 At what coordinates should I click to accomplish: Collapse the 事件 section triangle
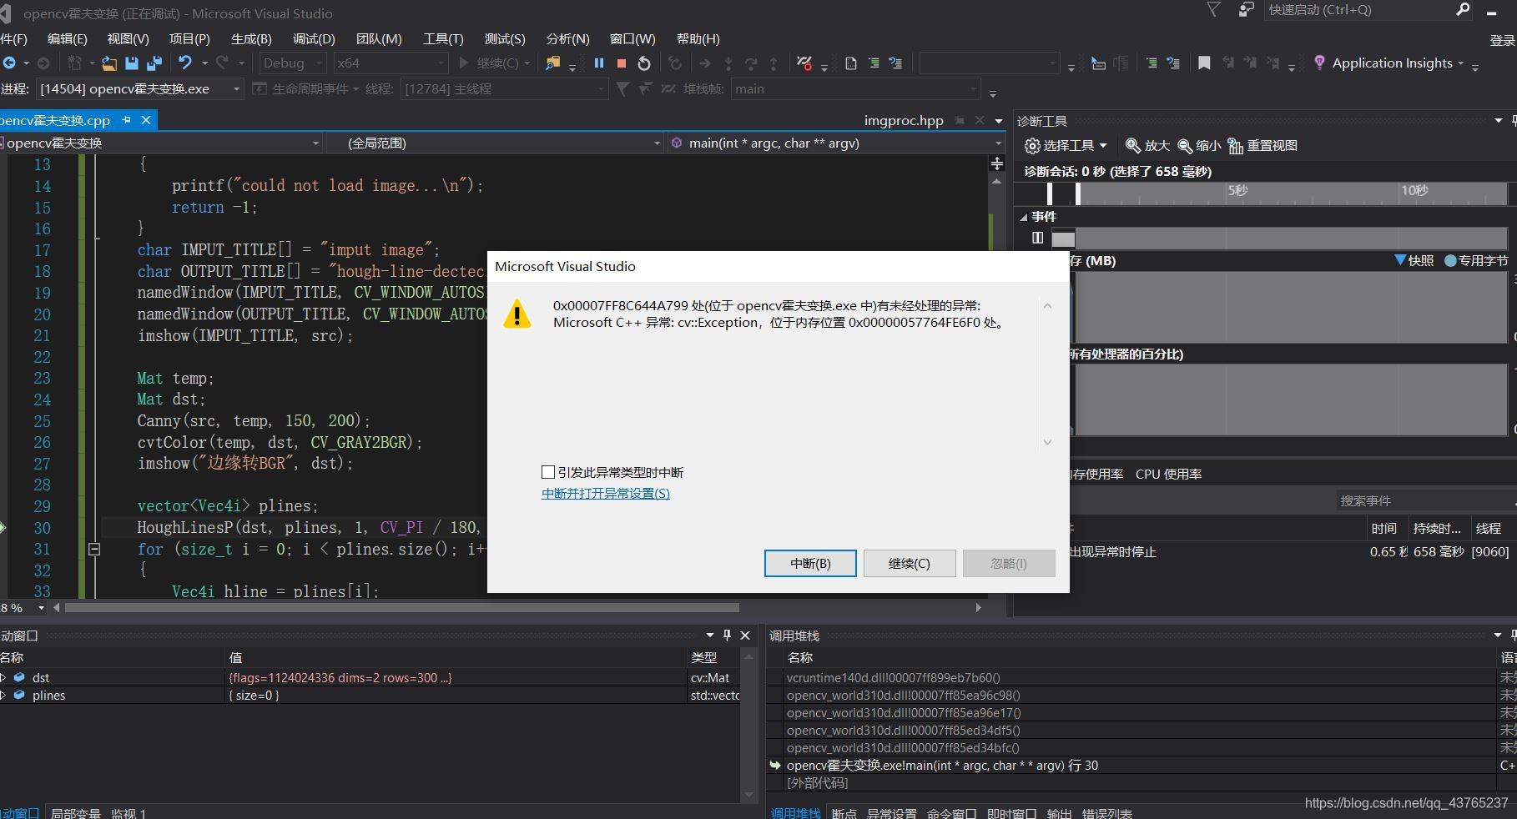click(x=1024, y=217)
